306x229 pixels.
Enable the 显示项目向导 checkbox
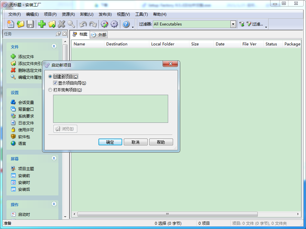[55, 82]
